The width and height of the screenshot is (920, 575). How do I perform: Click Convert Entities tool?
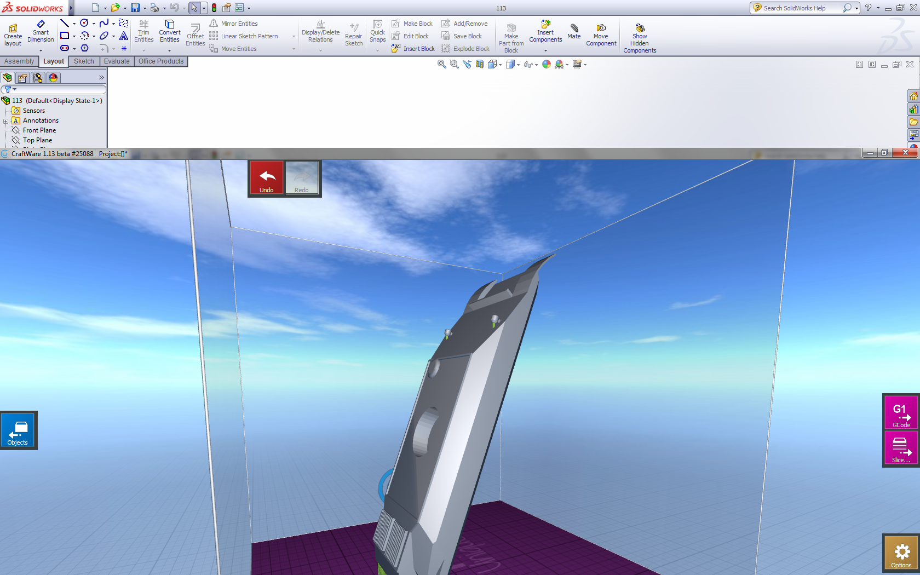coord(170,32)
